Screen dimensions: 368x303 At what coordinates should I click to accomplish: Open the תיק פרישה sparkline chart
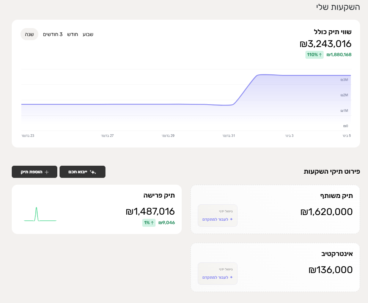(40, 214)
